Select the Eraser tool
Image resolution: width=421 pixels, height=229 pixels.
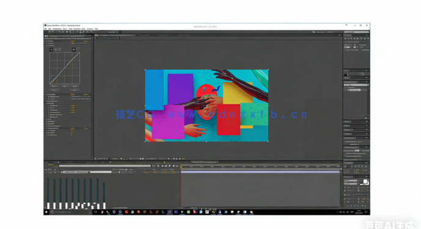click(x=83, y=32)
